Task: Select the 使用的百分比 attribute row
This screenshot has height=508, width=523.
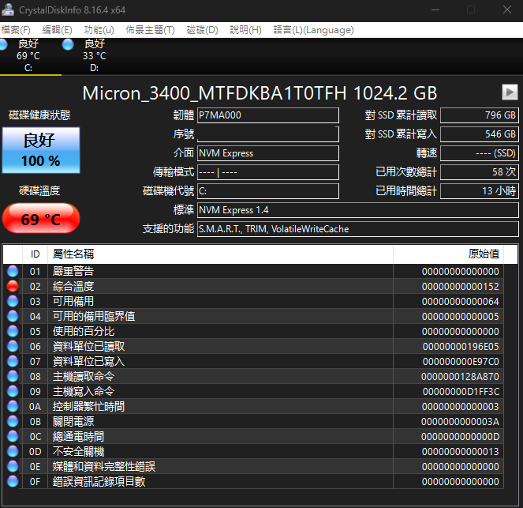Action: pyautogui.click(x=253, y=331)
